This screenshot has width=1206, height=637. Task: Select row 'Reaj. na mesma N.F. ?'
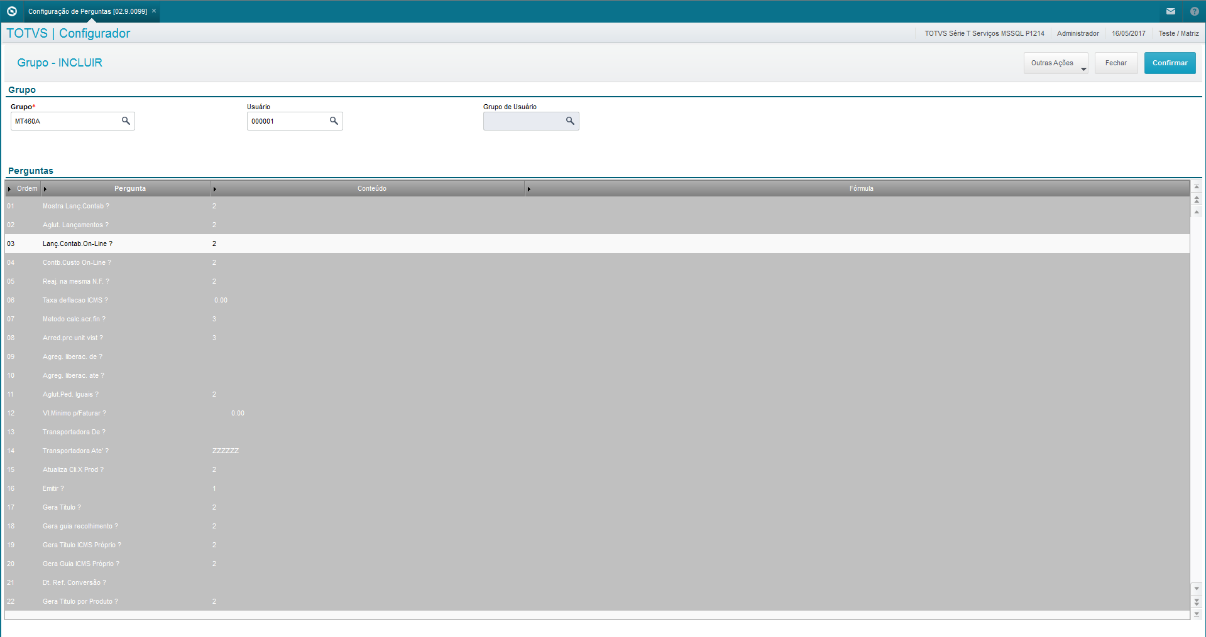pyautogui.click(x=597, y=281)
